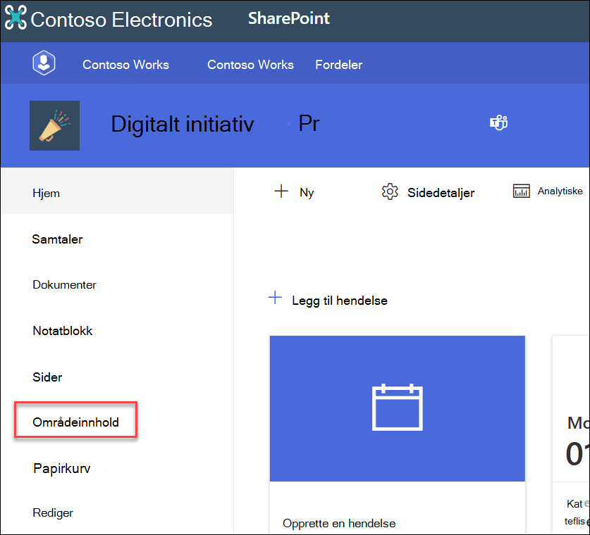Image resolution: width=590 pixels, height=535 pixels.
Task: Click the calendar icon in the event card
Action: pos(398,408)
